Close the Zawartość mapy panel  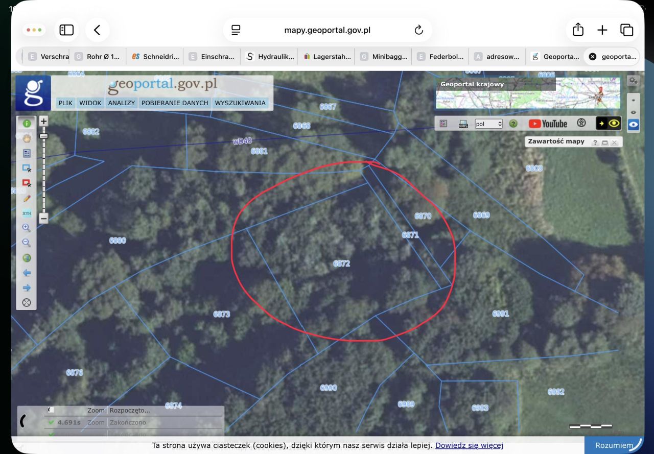(x=615, y=142)
